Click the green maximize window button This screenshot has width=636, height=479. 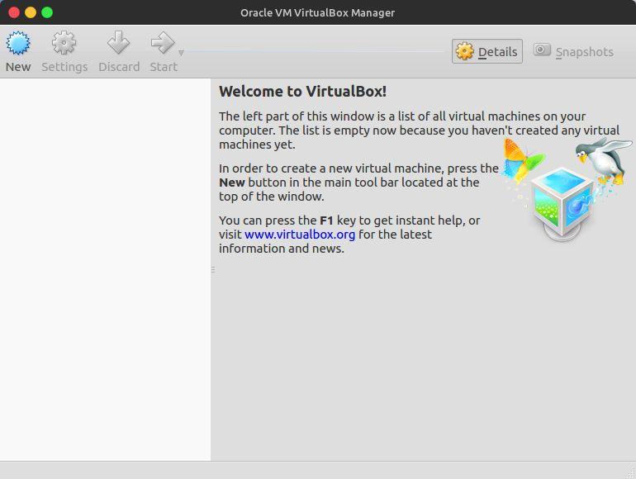pos(47,12)
